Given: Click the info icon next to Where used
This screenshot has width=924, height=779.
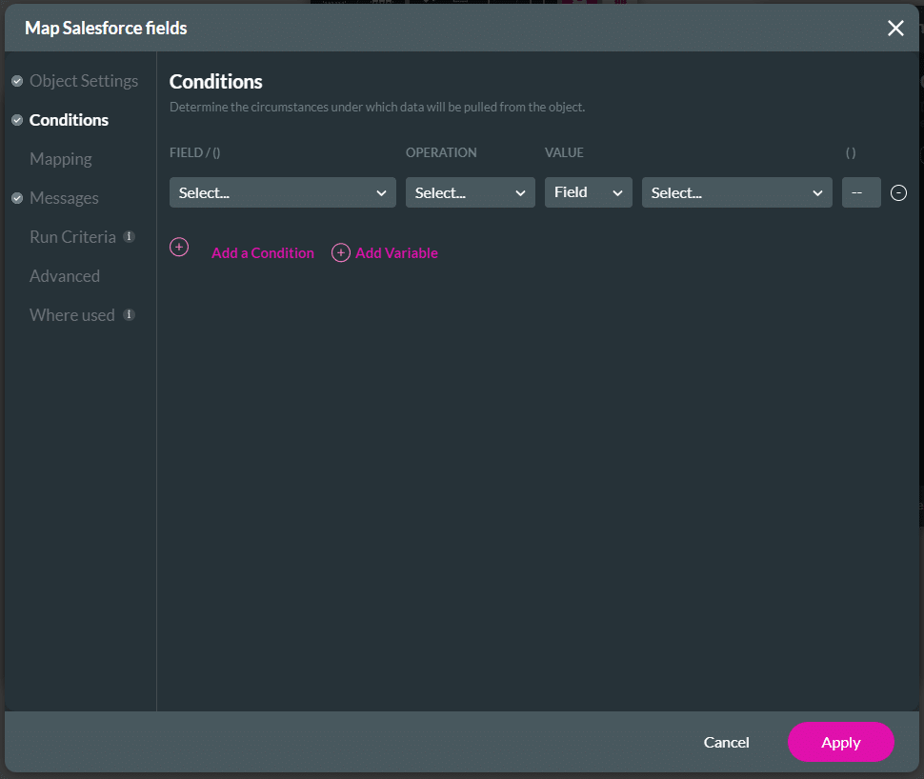Looking at the screenshot, I should point(129,314).
